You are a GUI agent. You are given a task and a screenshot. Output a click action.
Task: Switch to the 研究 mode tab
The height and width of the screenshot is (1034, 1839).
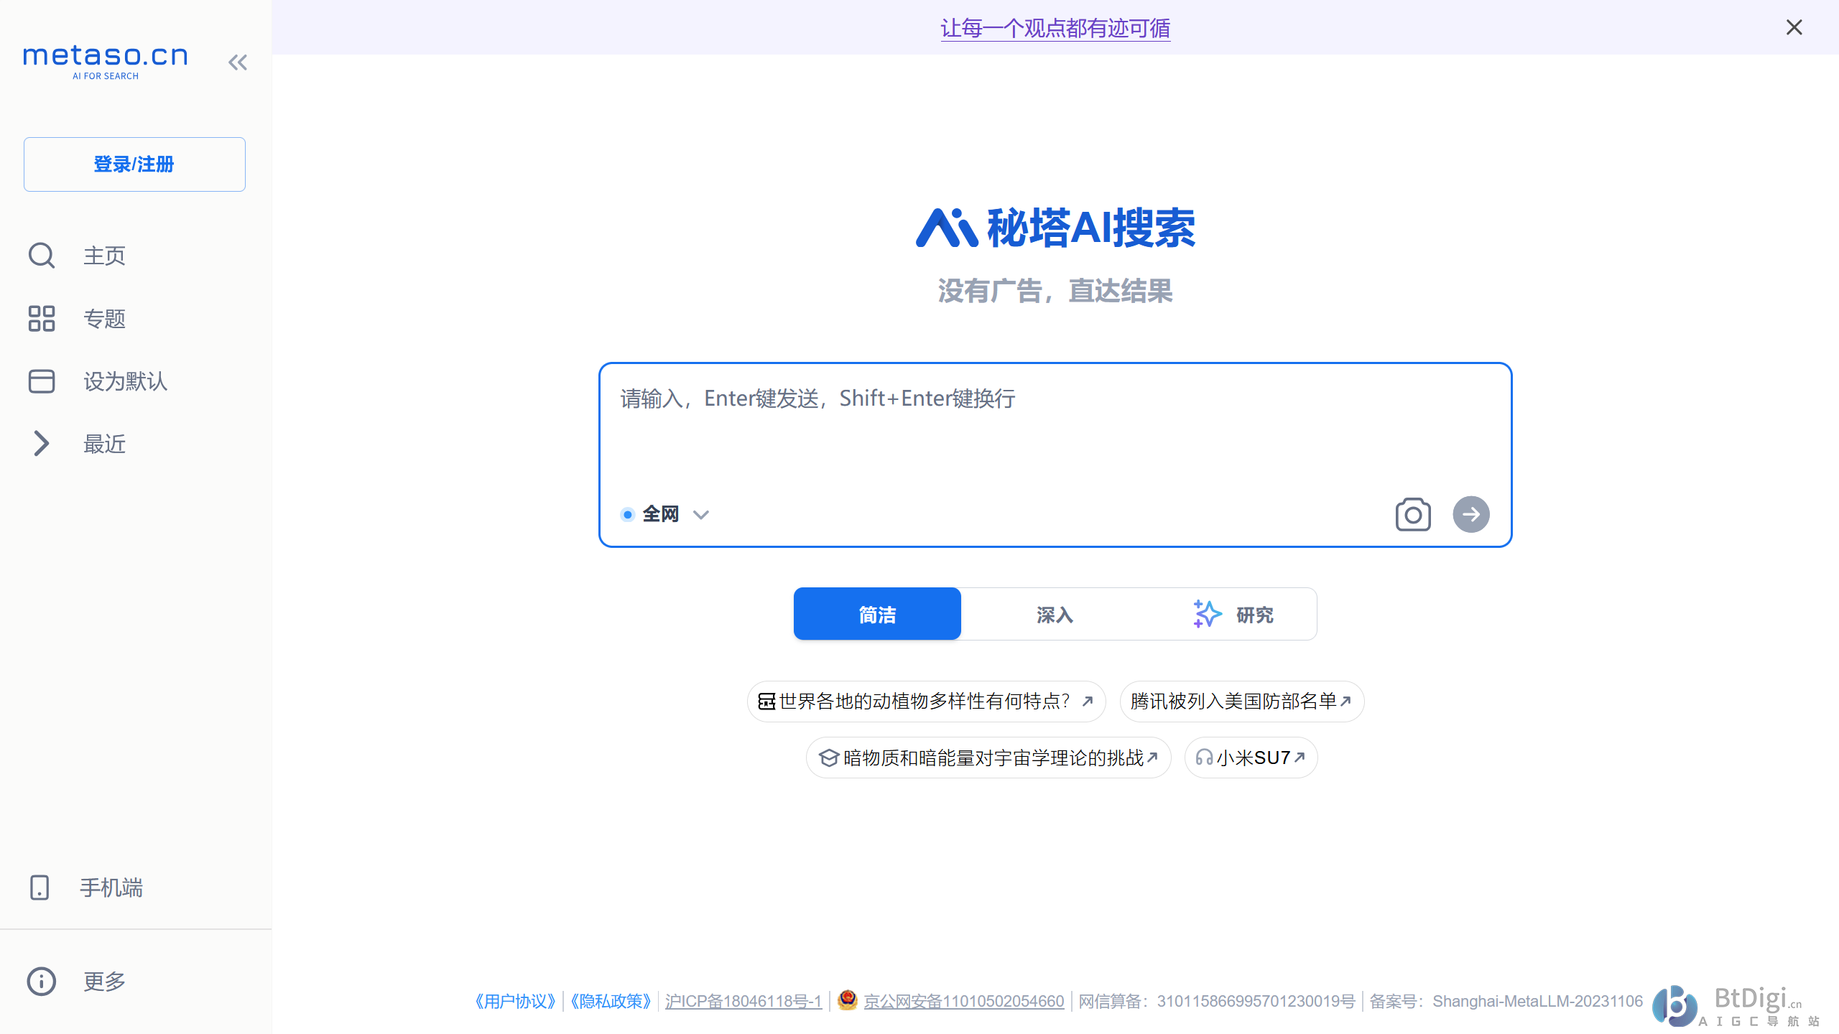point(1233,614)
